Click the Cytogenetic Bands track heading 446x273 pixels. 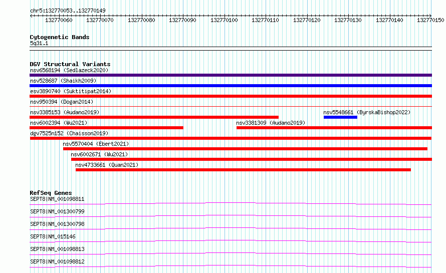[x=60, y=37]
